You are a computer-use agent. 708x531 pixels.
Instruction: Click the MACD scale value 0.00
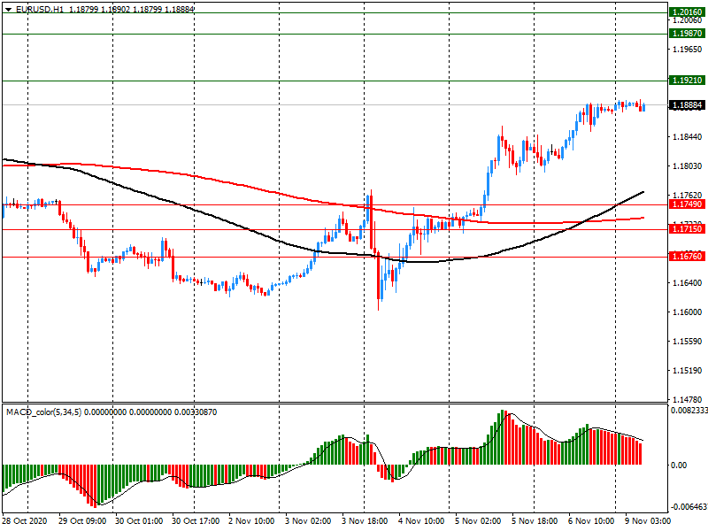point(679,466)
